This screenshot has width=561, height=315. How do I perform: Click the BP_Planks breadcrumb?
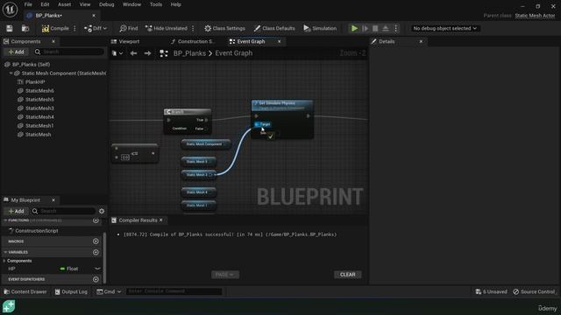pos(189,53)
